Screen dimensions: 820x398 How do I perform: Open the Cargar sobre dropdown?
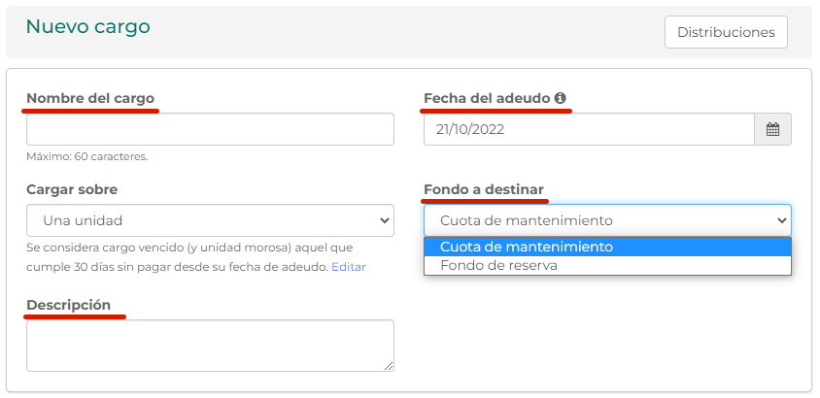coord(210,220)
